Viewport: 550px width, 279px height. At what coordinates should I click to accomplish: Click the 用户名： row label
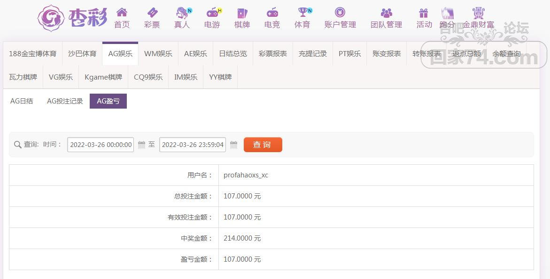tap(200, 175)
